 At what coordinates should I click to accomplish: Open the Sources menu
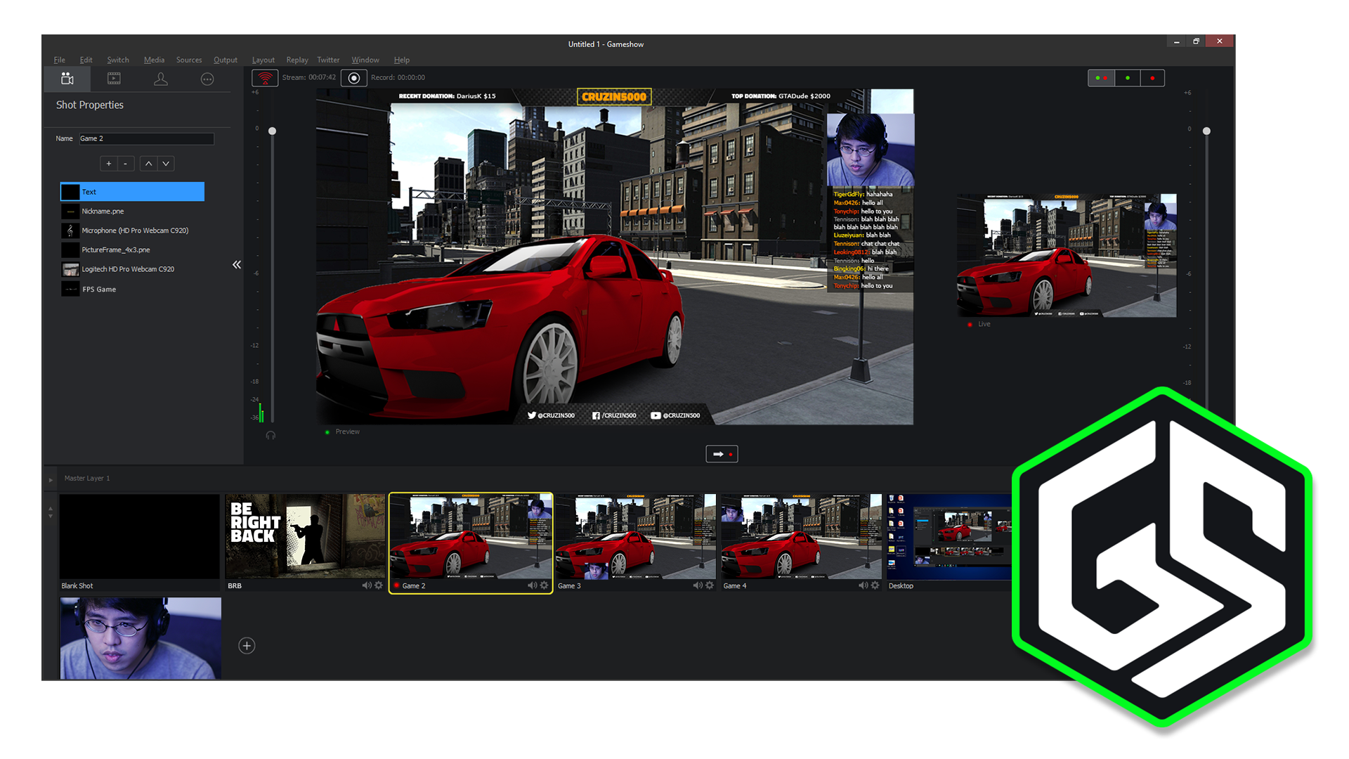[189, 60]
